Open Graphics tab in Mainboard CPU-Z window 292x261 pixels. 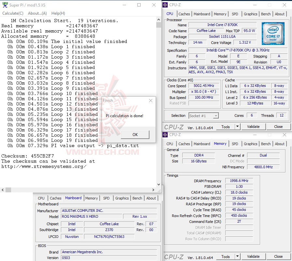[122, 198]
